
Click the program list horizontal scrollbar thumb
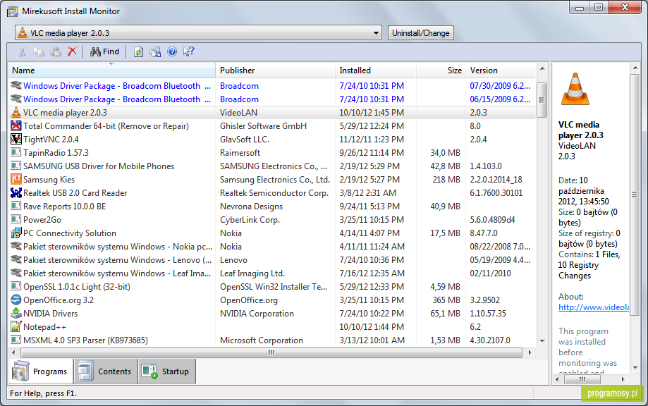coord(271,352)
